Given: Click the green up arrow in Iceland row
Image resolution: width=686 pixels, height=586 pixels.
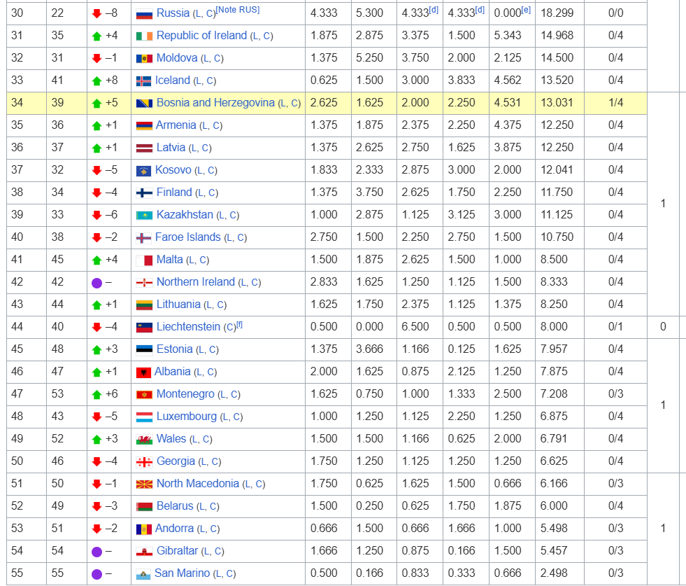Looking at the screenshot, I should tap(97, 81).
